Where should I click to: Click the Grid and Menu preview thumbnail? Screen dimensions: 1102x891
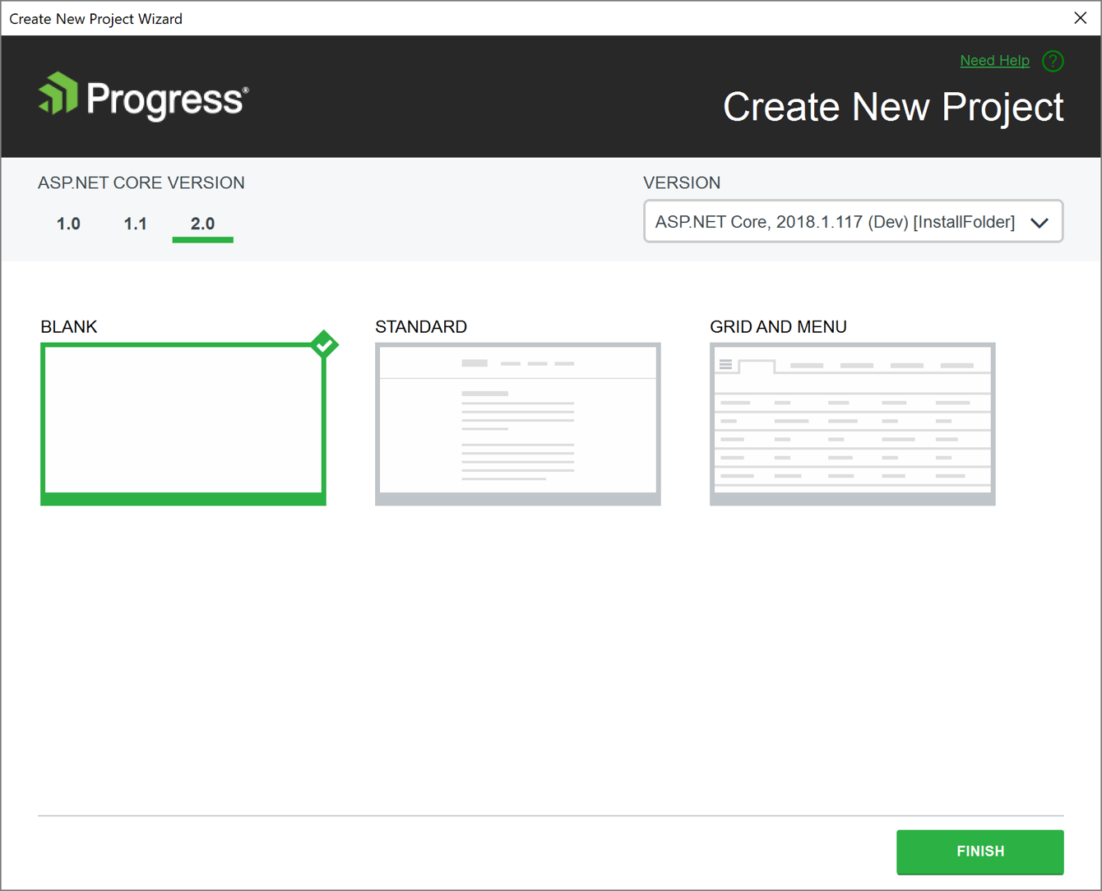tap(852, 423)
